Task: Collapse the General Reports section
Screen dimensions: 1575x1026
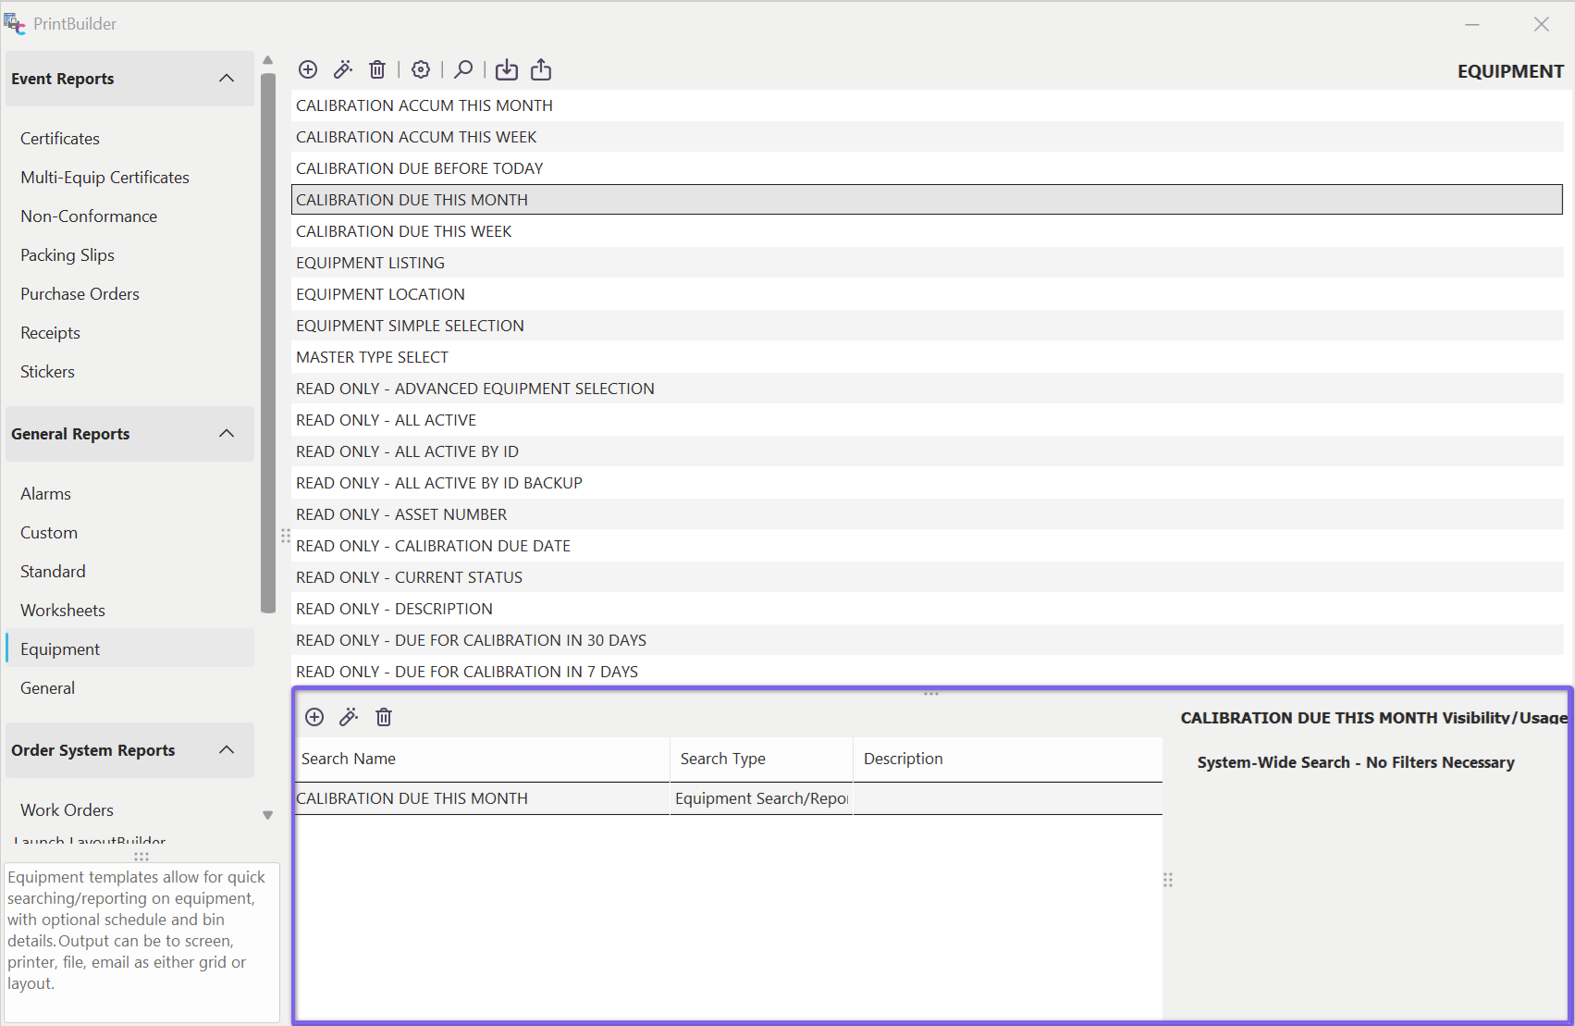Action: [x=227, y=434]
